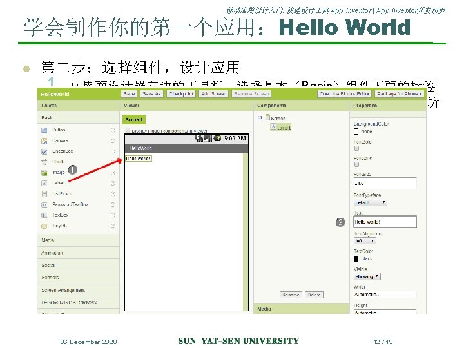
Task: Select the CheckBox component icon
Action: [x=44, y=151]
